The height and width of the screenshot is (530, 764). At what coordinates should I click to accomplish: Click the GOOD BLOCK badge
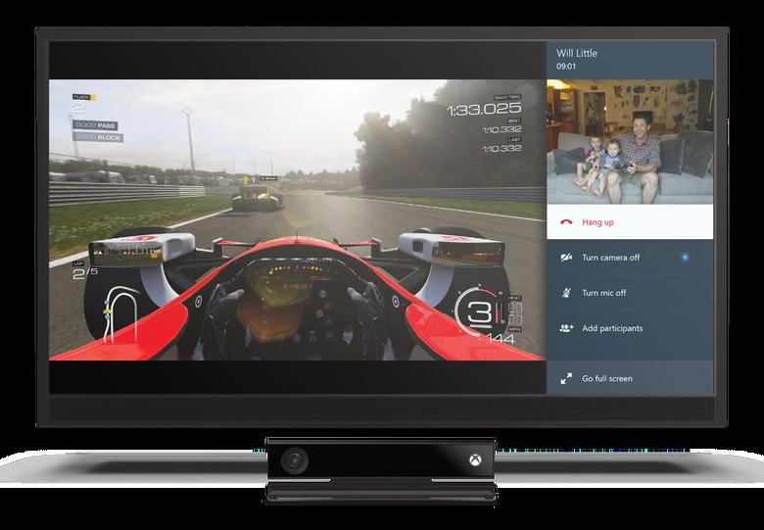(x=98, y=137)
